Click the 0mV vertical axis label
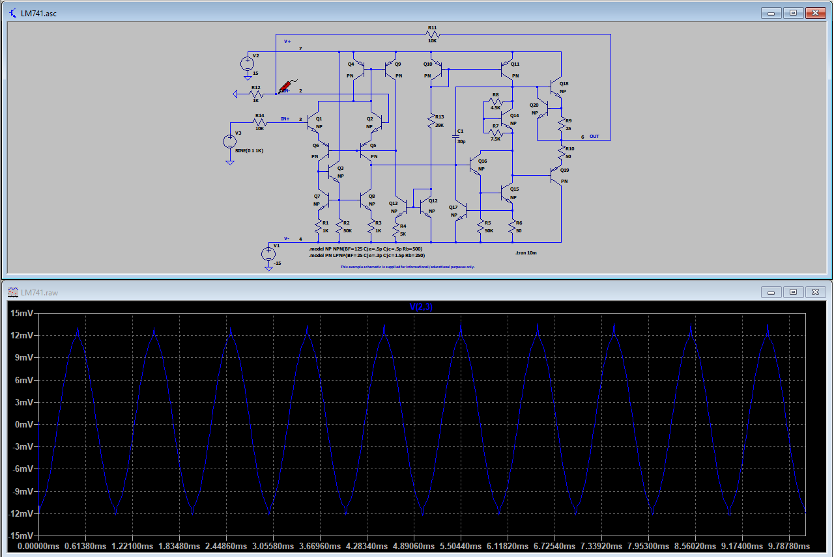Screen dimensions: 834x557 (x=23, y=424)
